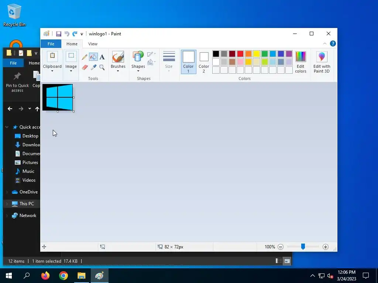The image size is (378, 283).
Task: Select the Fill with color bucket tool
Action: 93,57
